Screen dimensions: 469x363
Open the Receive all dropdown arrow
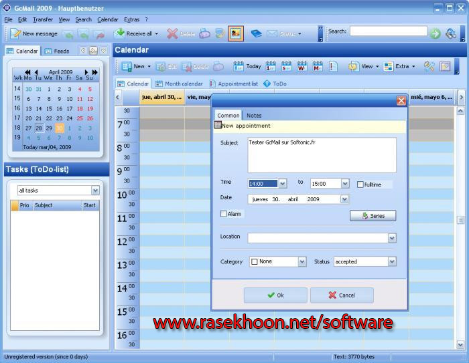point(156,33)
